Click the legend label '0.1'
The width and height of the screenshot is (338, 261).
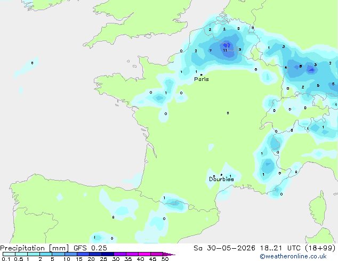tap(6, 259)
